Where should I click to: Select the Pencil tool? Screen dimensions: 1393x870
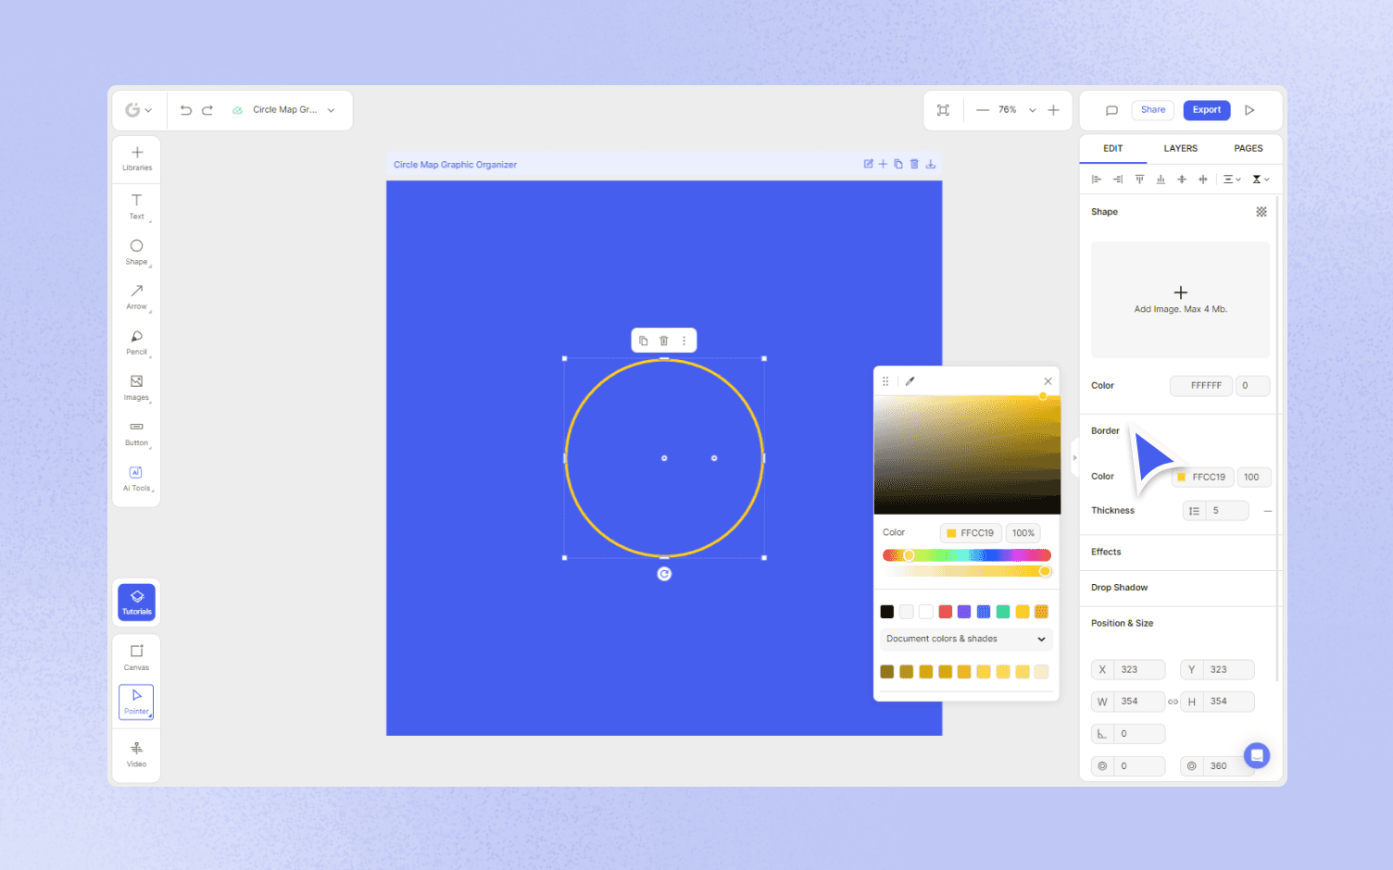coord(136,341)
